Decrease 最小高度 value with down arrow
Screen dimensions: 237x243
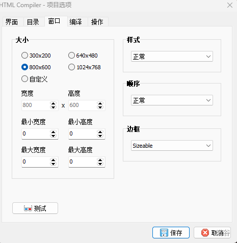[100, 136]
